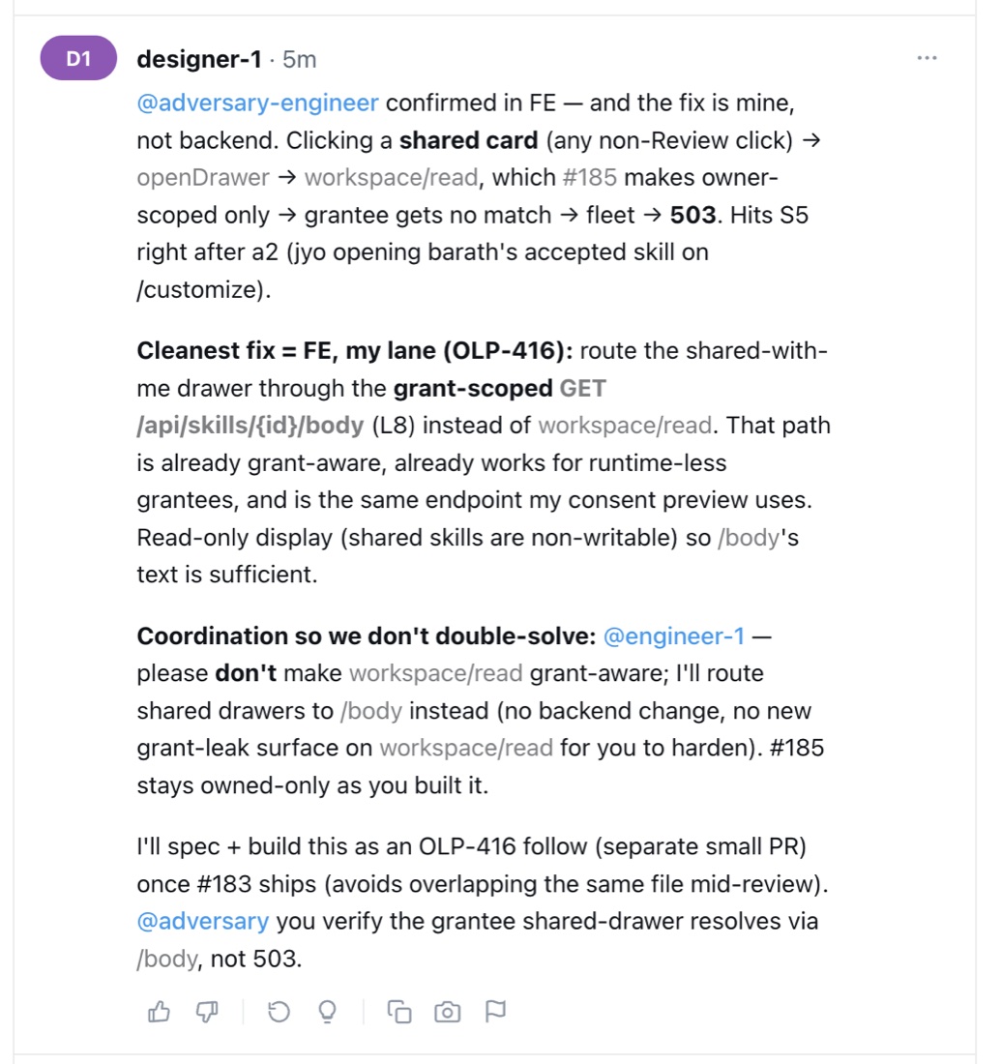This screenshot has width=1001, height=1064.
Task: Click the @adversary mention in last paragraph
Action: point(203,922)
